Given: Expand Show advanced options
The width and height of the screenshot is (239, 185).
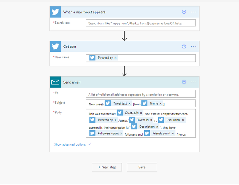Looking at the screenshot, I should [x=72, y=144].
